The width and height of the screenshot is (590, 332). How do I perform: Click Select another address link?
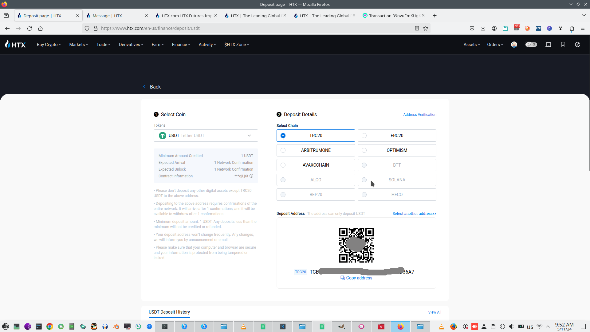pos(414,214)
